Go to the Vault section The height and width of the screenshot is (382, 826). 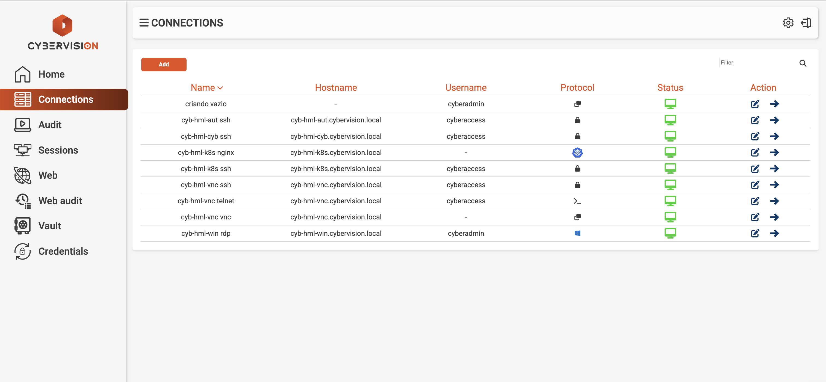[49, 226]
